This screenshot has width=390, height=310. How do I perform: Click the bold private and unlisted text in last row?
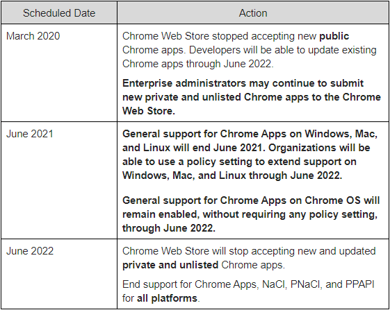pos(170,265)
